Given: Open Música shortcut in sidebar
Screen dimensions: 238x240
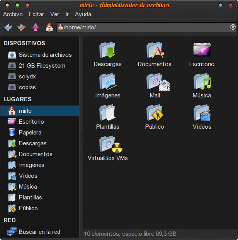Looking at the screenshot, I should click(x=40, y=187).
